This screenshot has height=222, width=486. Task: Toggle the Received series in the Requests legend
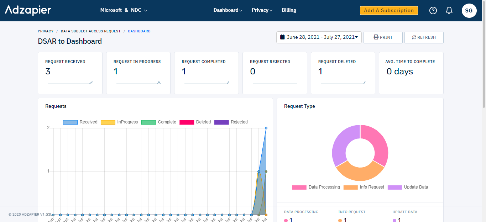pyautogui.click(x=70, y=122)
